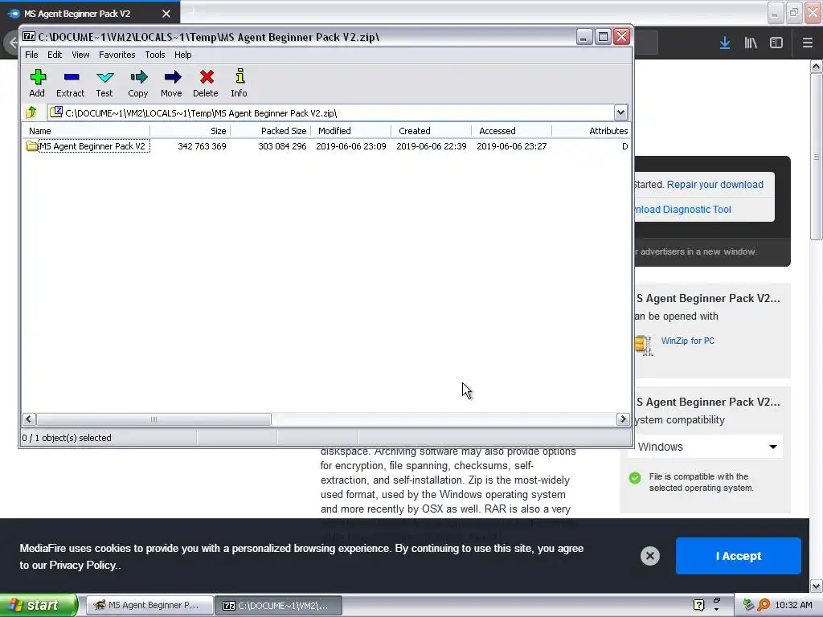
Task: Click the horizontal scrollbar right arrow
Action: (x=623, y=419)
